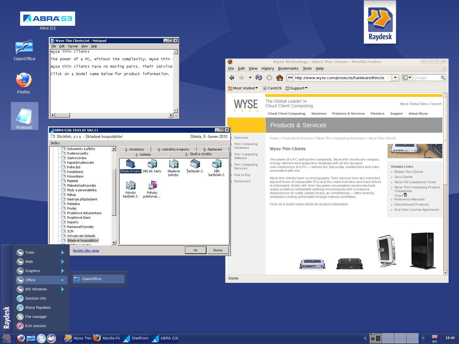Image resolution: width=459 pixels, height=344 pixels.
Task: Open Pohyby polohovac... icon
Action: coord(152,189)
